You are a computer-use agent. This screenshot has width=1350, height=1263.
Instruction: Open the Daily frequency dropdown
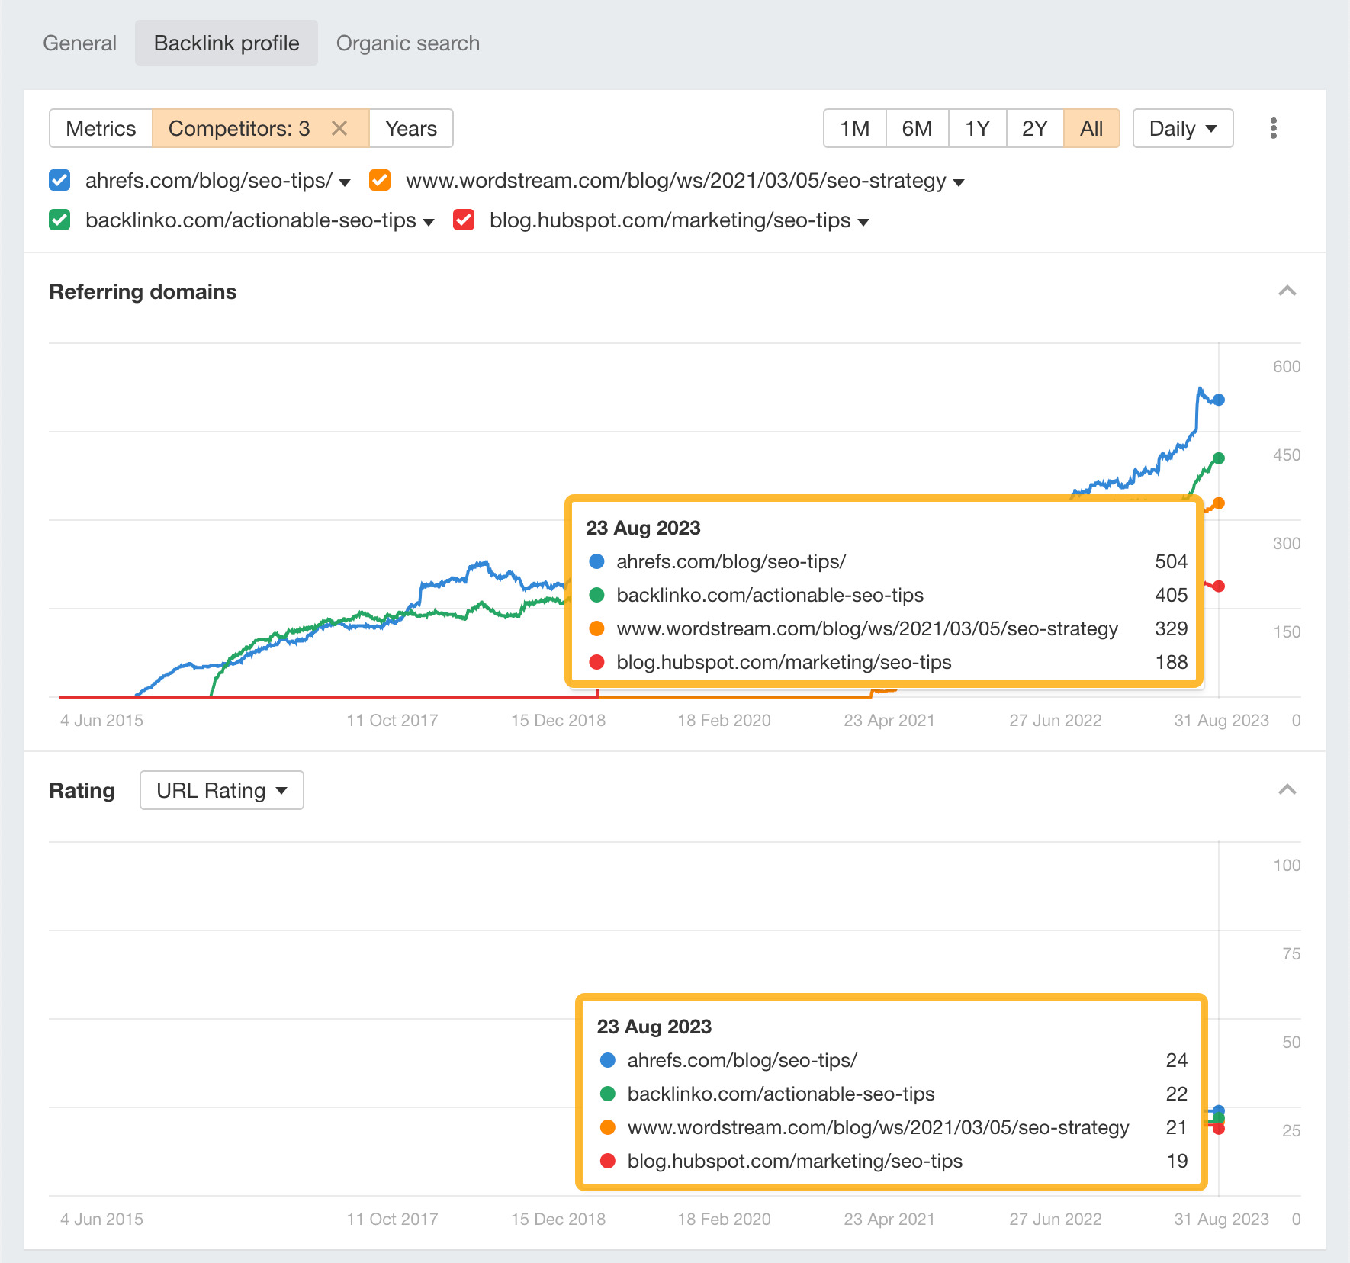coord(1181,128)
